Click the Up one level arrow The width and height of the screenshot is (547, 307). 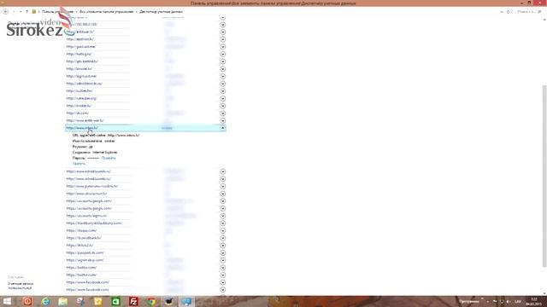[26, 12]
